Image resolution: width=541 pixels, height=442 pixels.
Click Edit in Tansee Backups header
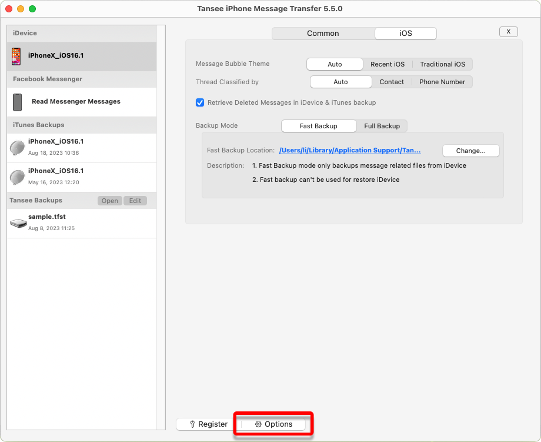click(x=135, y=201)
